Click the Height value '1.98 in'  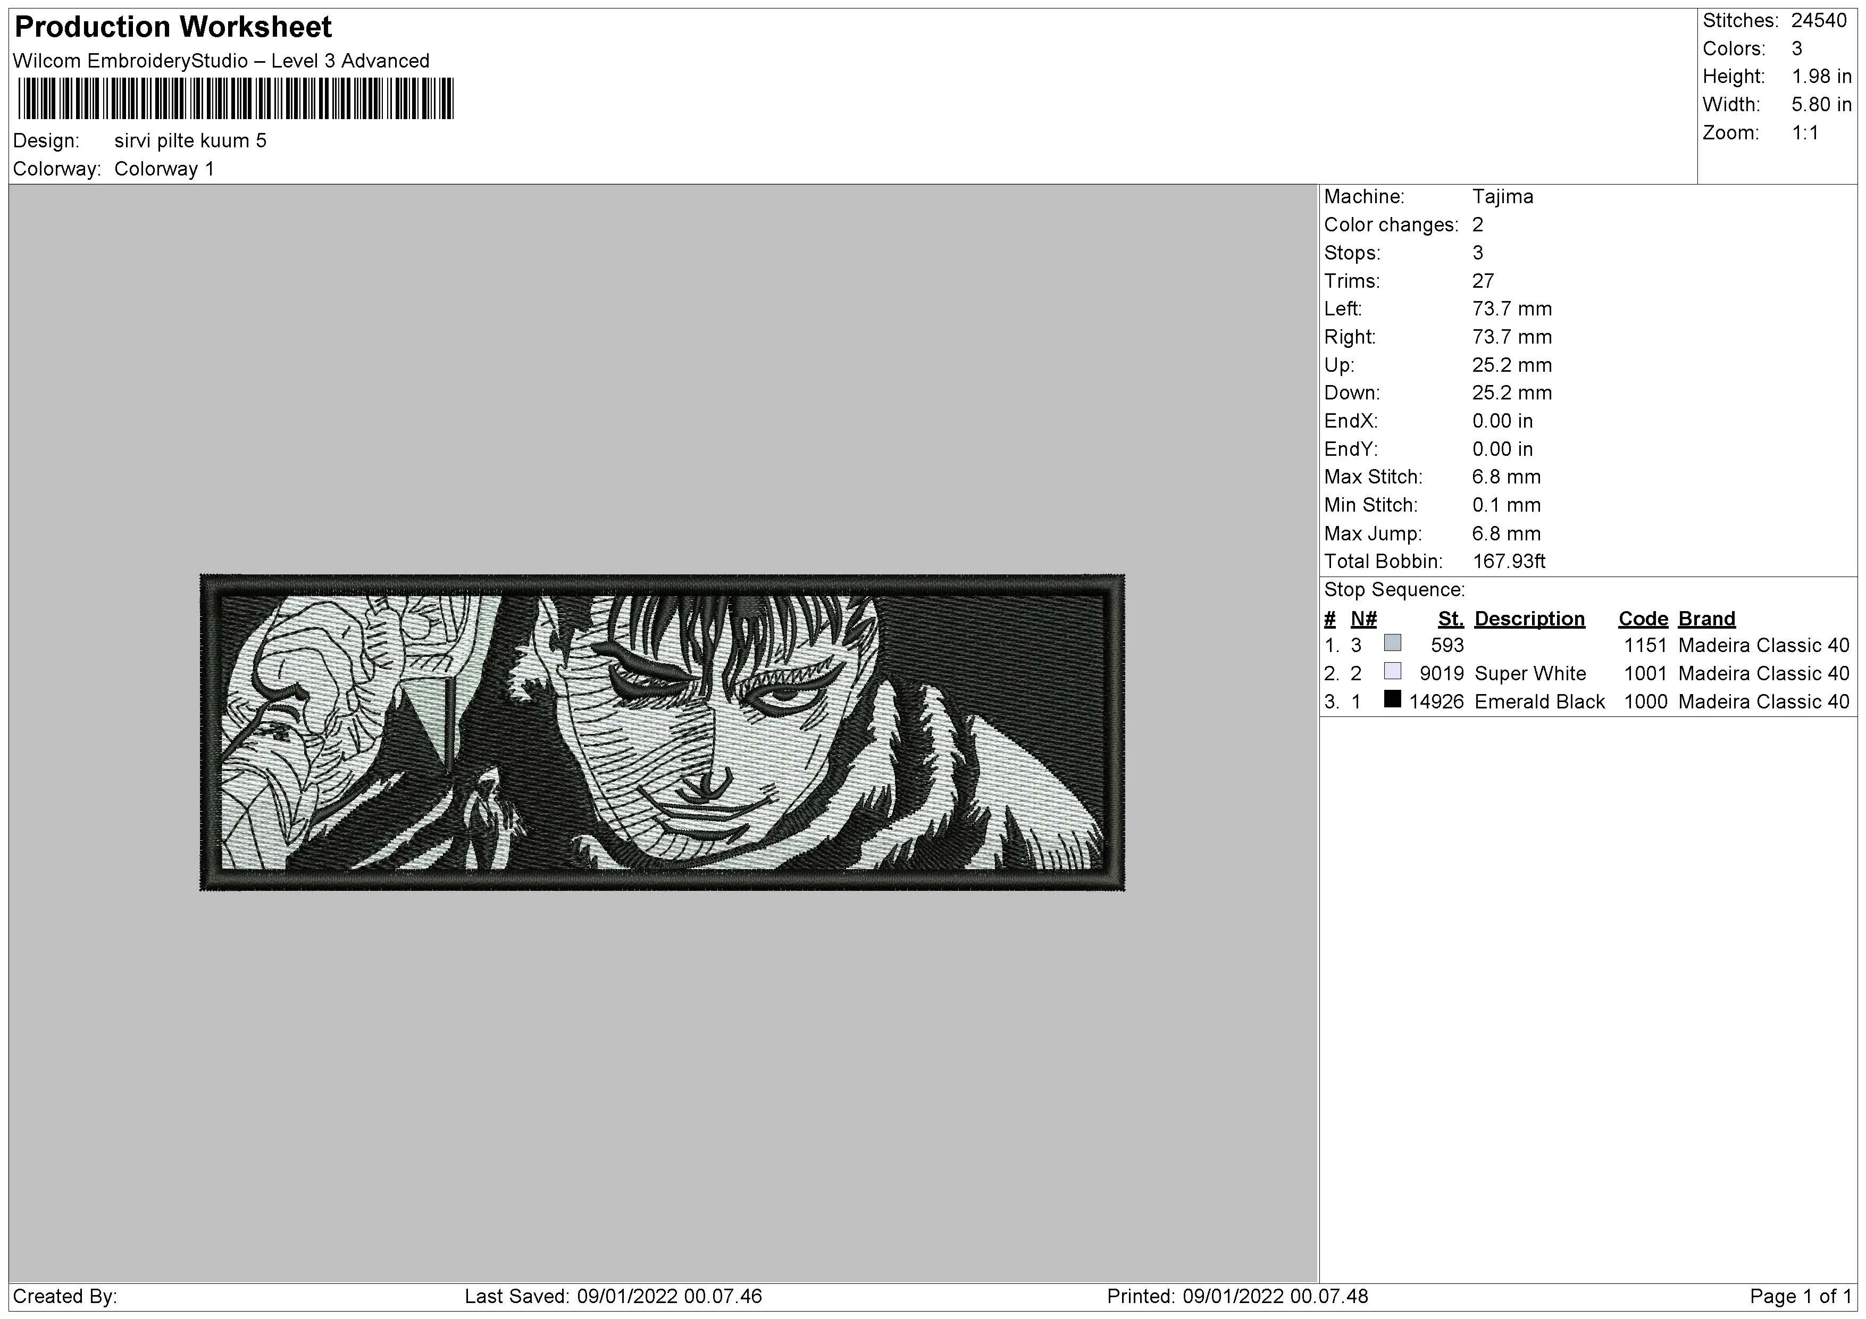[x=1821, y=77]
